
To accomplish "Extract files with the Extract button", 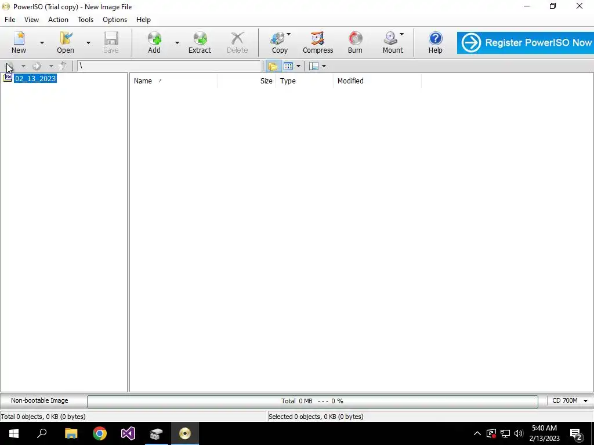I will click(x=200, y=42).
